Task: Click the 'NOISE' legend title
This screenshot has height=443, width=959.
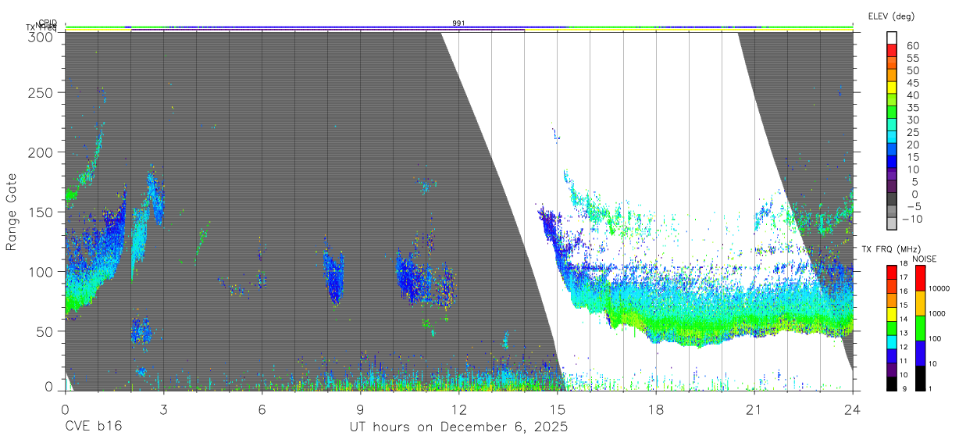Action: coord(923,259)
